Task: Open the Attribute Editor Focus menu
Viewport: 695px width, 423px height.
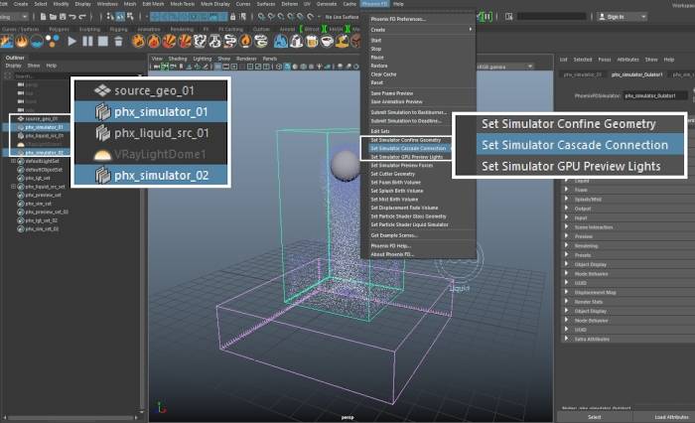Action: (x=604, y=60)
